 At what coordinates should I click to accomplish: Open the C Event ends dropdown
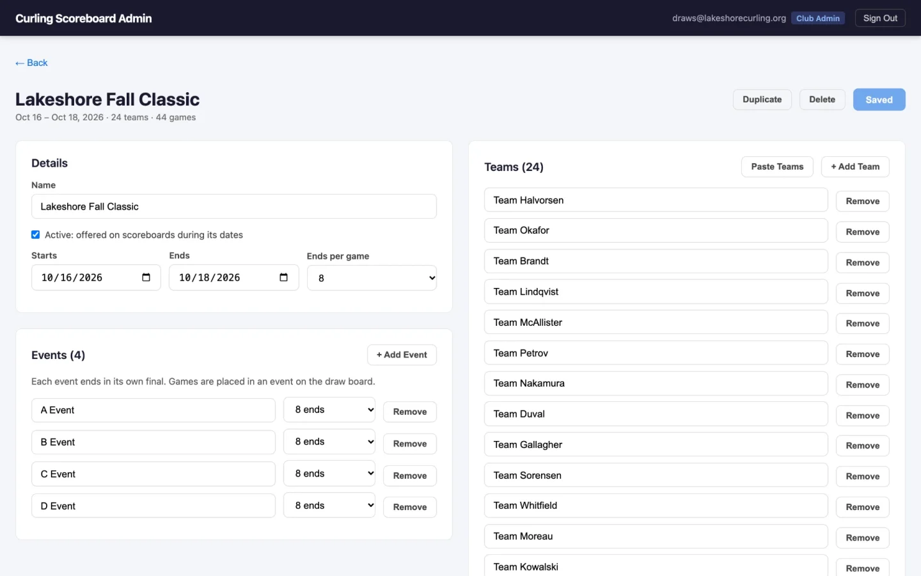[329, 474]
